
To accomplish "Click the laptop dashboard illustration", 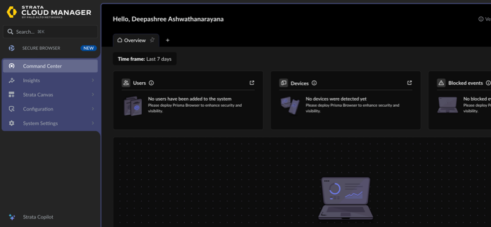I will click(x=346, y=198).
